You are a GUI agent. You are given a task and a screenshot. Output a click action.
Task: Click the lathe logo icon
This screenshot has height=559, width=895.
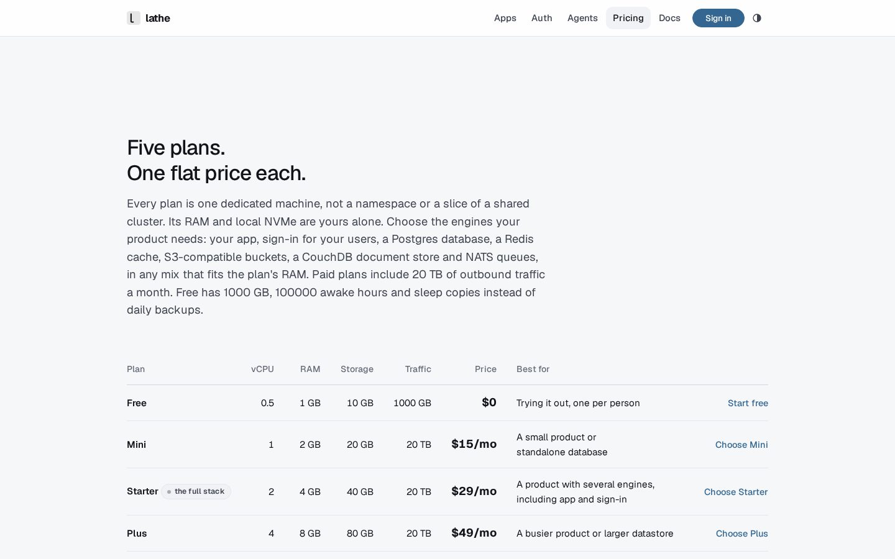coord(134,18)
